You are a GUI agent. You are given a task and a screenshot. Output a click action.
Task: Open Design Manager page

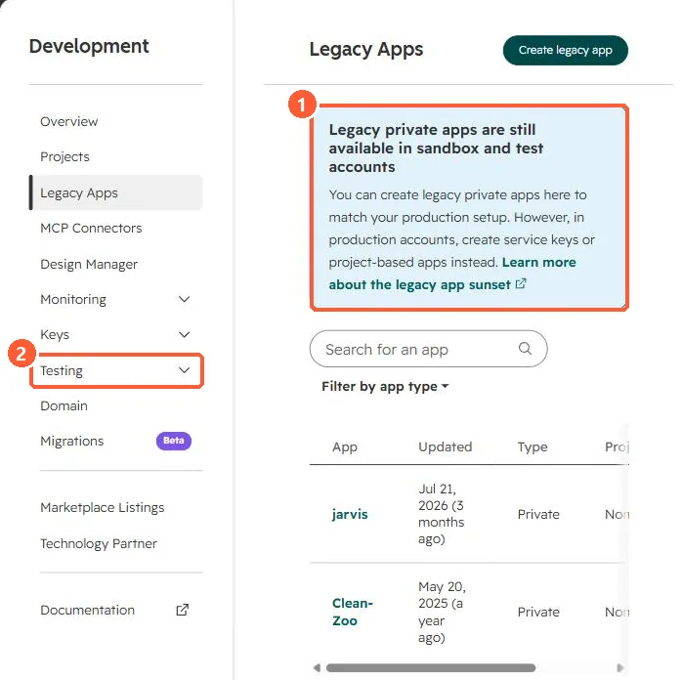click(89, 264)
